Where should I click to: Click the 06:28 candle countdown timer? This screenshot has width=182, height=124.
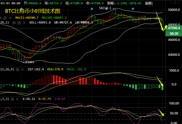point(173,34)
